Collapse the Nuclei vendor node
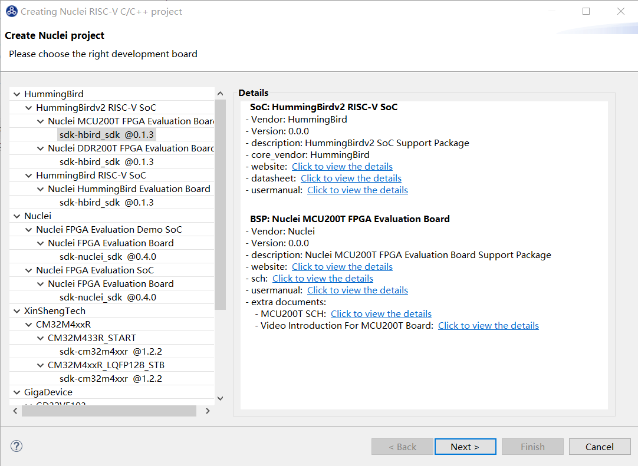638x466 pixels. (17, 216)
